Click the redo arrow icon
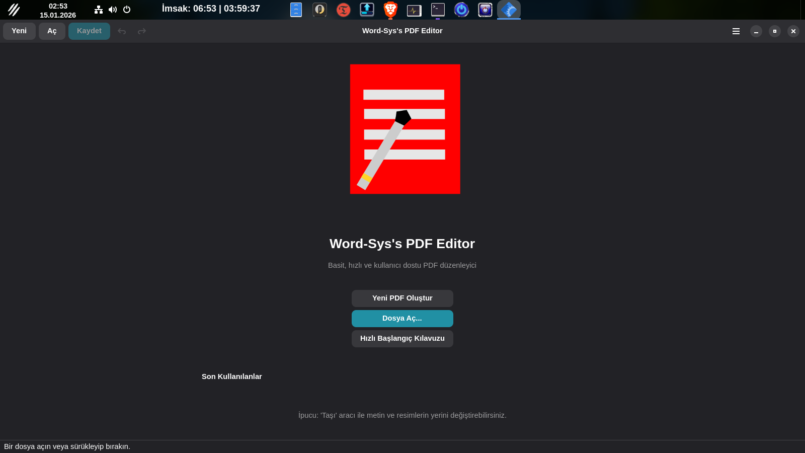Screen dimensions: 805x453 (142, 31)
